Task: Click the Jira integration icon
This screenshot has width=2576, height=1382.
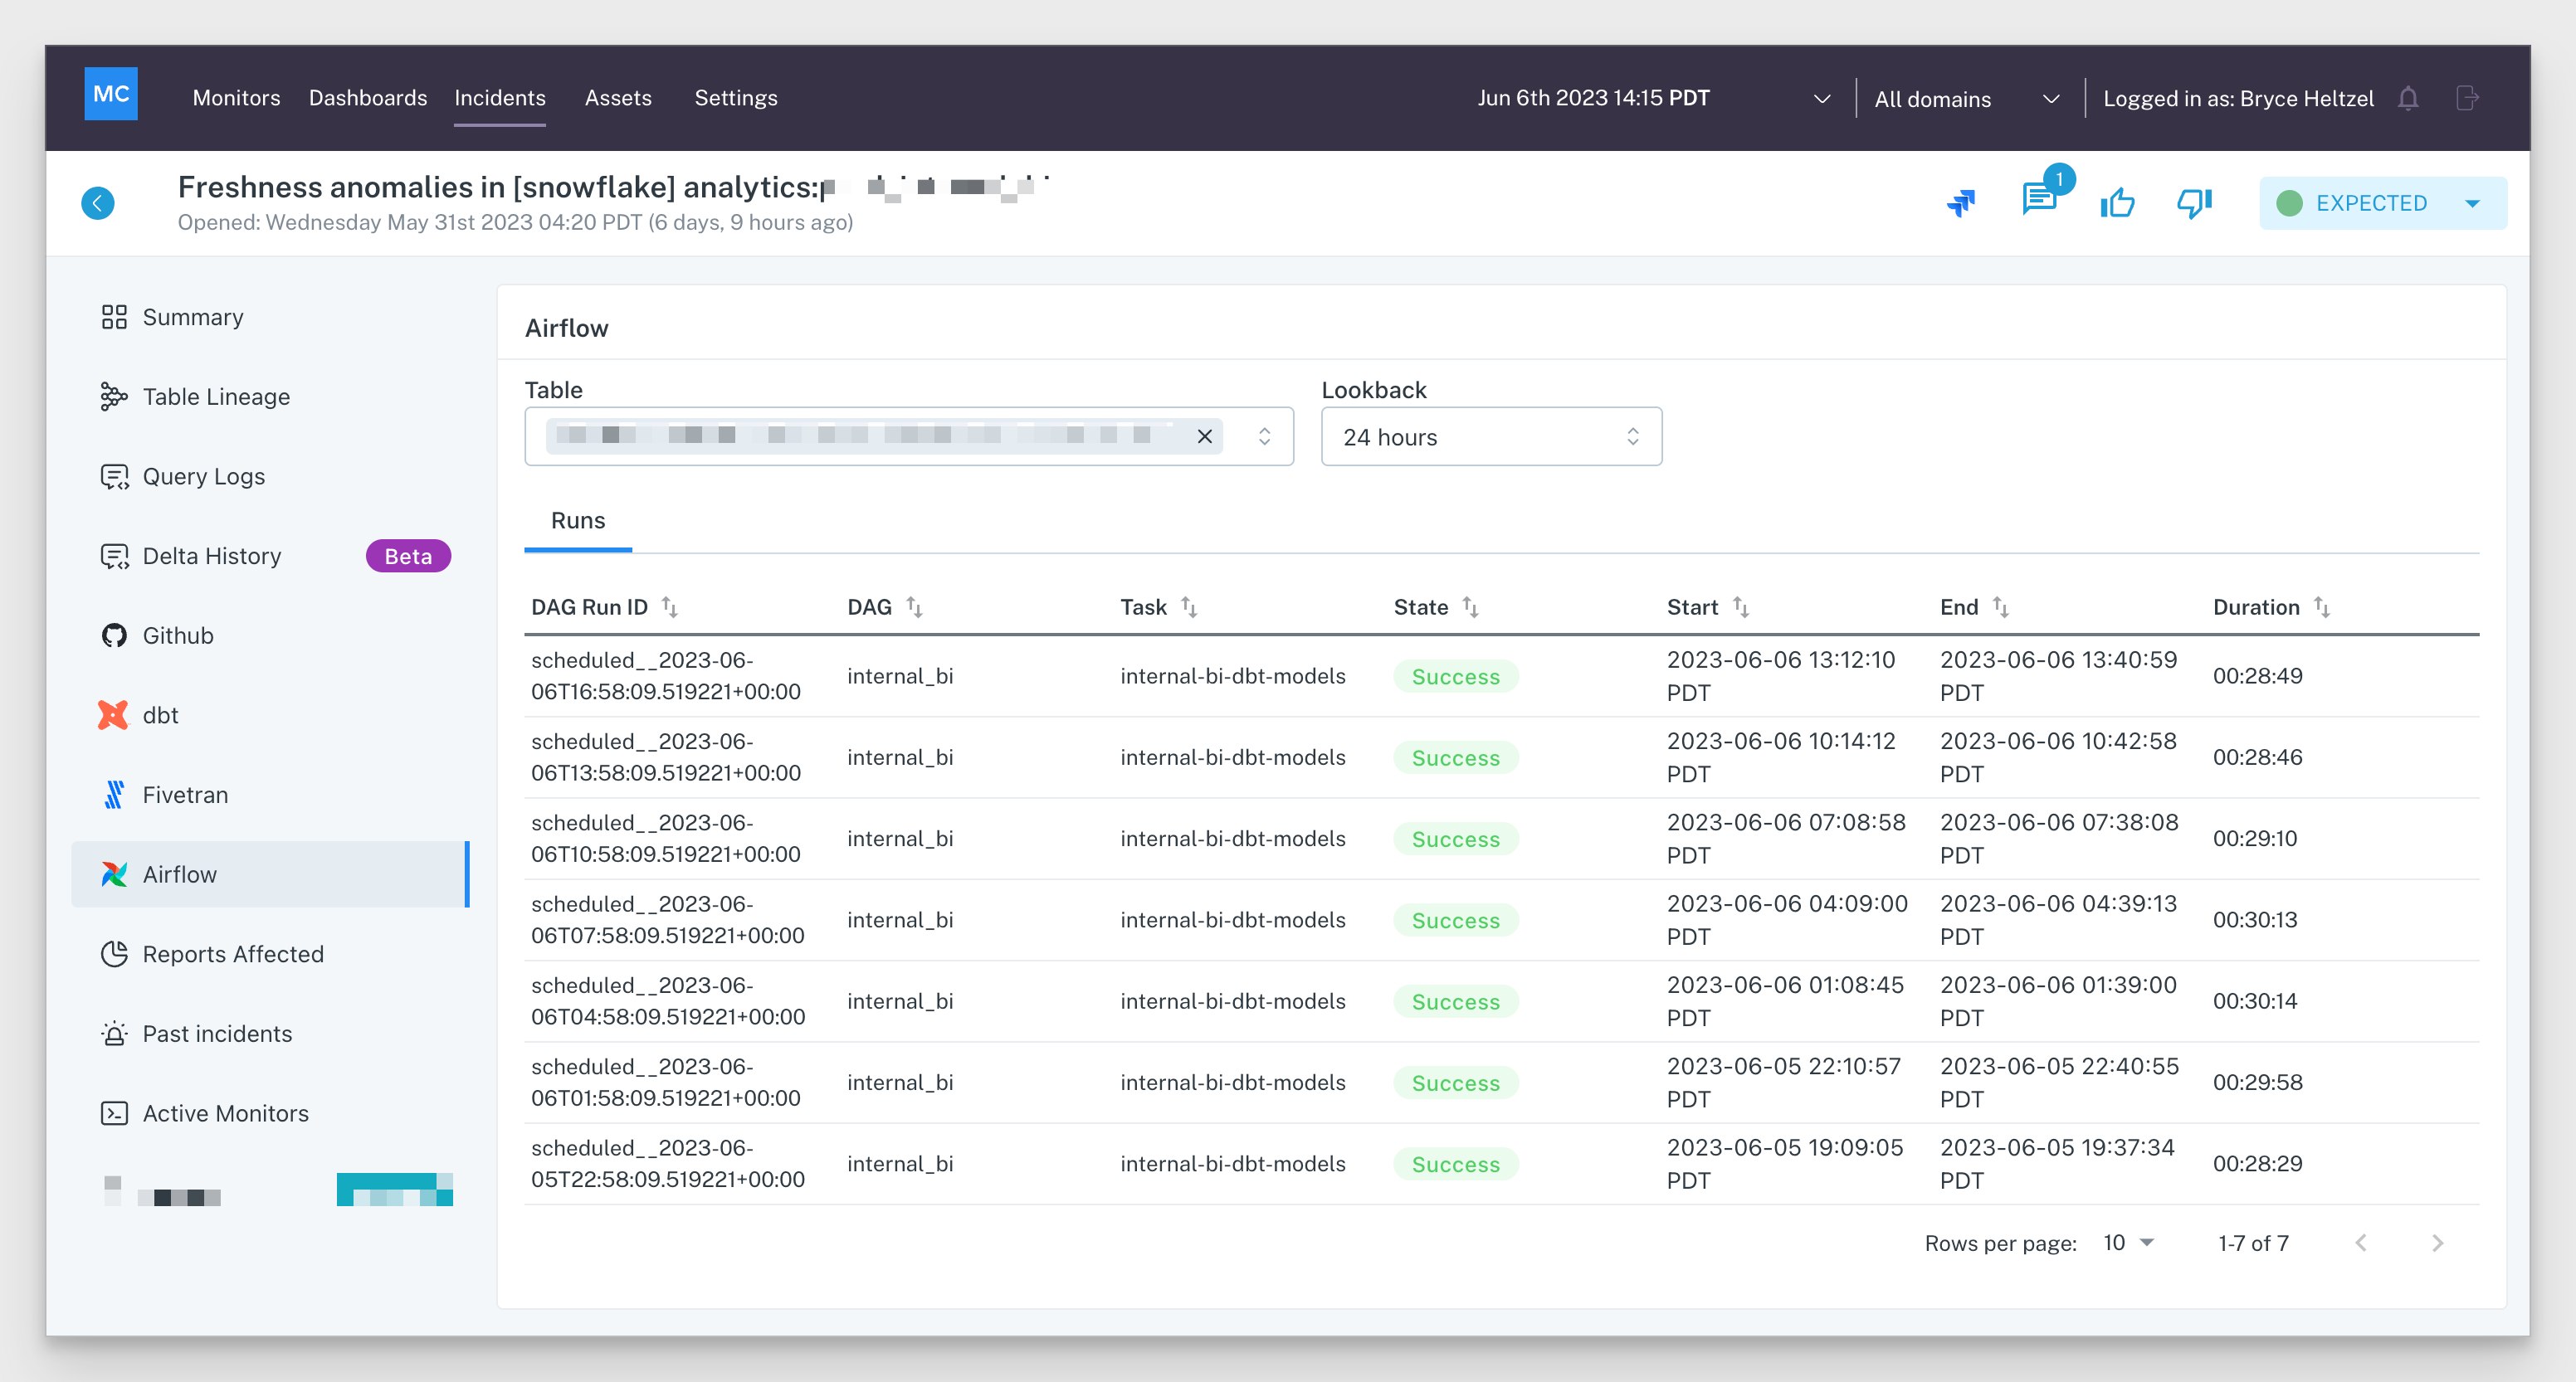Action: point(1961,203)
